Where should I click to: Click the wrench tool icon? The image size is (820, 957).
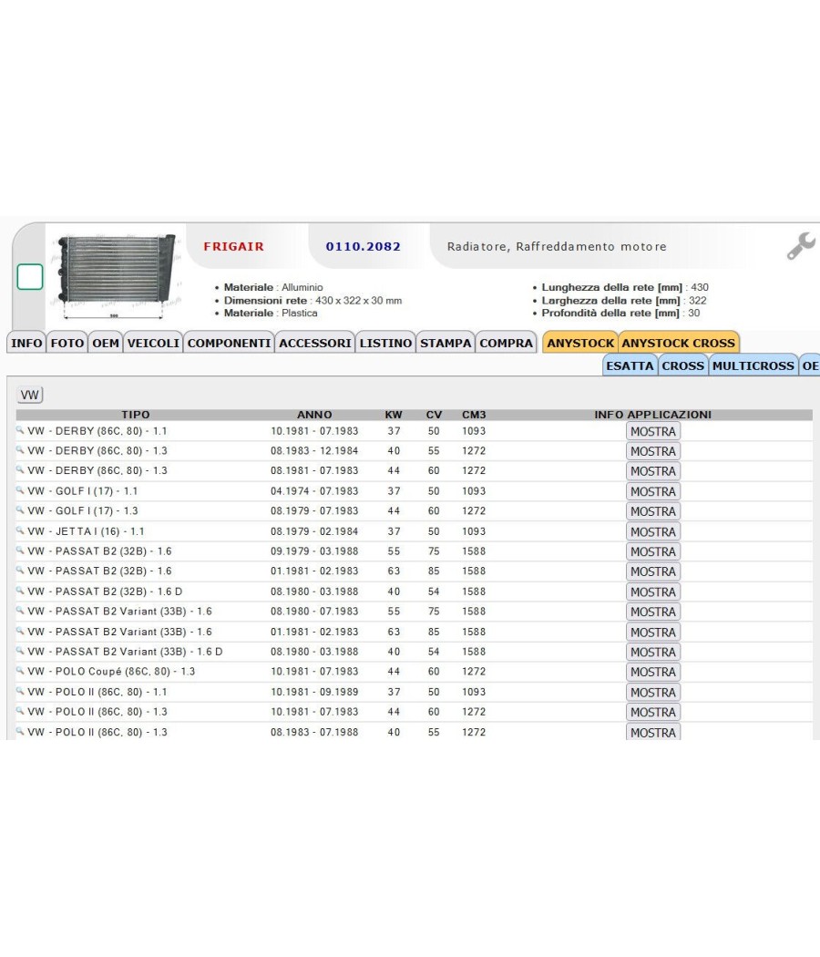click(801, 246)
